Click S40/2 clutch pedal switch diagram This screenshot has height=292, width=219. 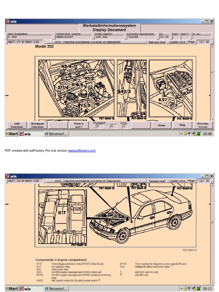(x=132, y=88)
